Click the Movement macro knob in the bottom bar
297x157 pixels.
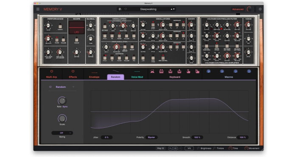pyautogui.click(x=246, y=148)
